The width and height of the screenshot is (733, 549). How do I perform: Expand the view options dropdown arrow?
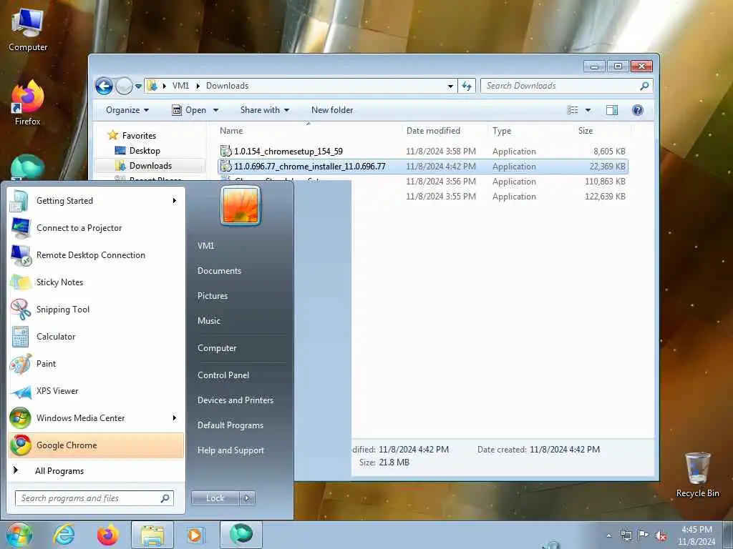[588, 110]
